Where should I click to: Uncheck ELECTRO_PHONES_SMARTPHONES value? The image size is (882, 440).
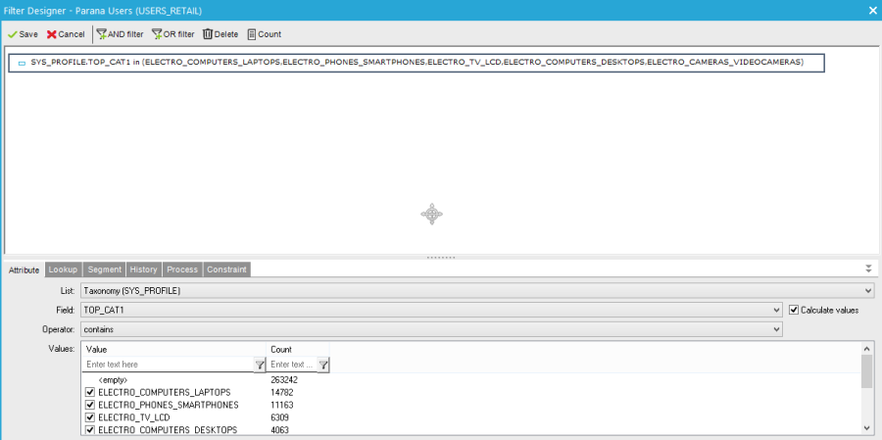(x=91, y=405)
